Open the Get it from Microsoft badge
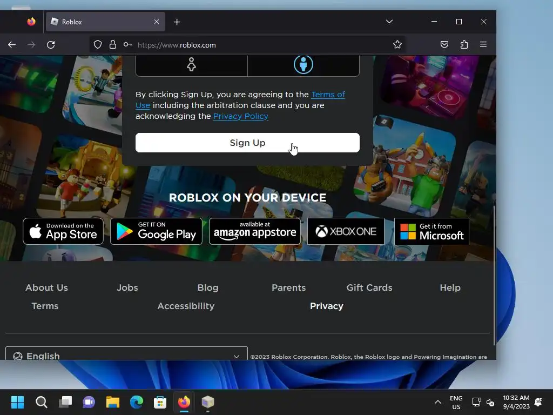Screen dimensions: 553x415 (431, 231)
